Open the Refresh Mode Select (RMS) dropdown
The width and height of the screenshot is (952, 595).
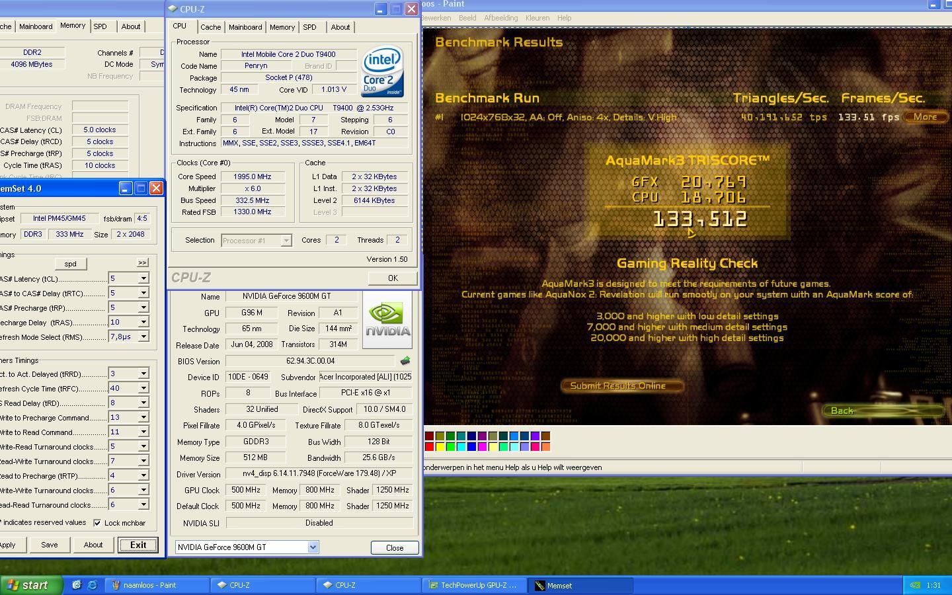143,337
